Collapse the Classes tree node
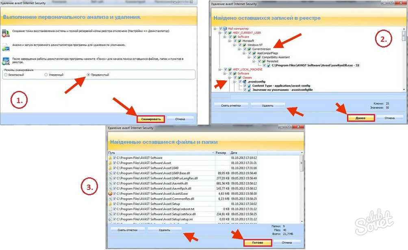This screenshot has height=250, width=408. 230,78
